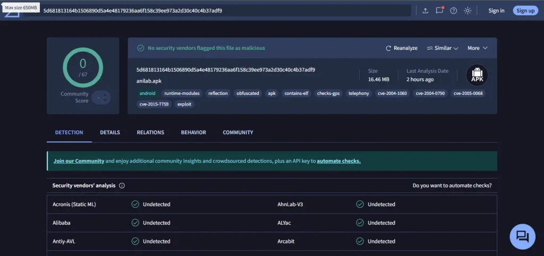The width and height of the screenshot is (544, 256).
Task: Switch to the BEHAVIOR tab
Action: (x=193, y=133)
